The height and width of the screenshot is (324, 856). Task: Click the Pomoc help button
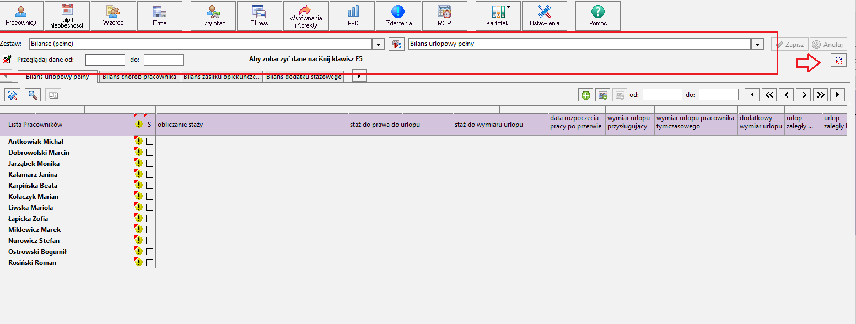click(597, 15)
